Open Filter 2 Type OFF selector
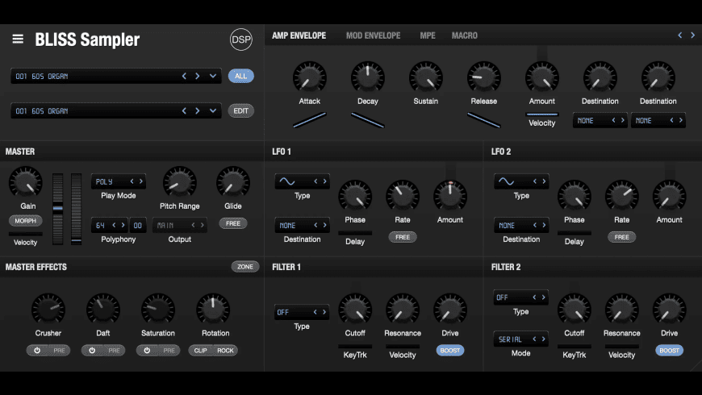This screenshot has height=395, width=702. point(521,297)
